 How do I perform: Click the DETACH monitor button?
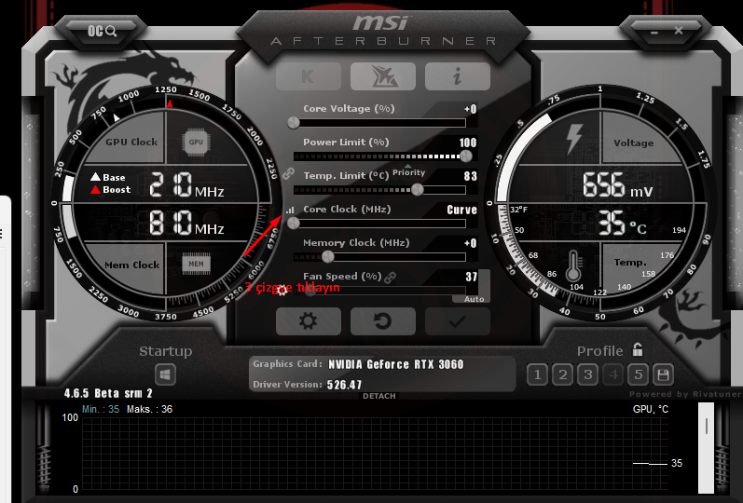[x=379, y=396]
